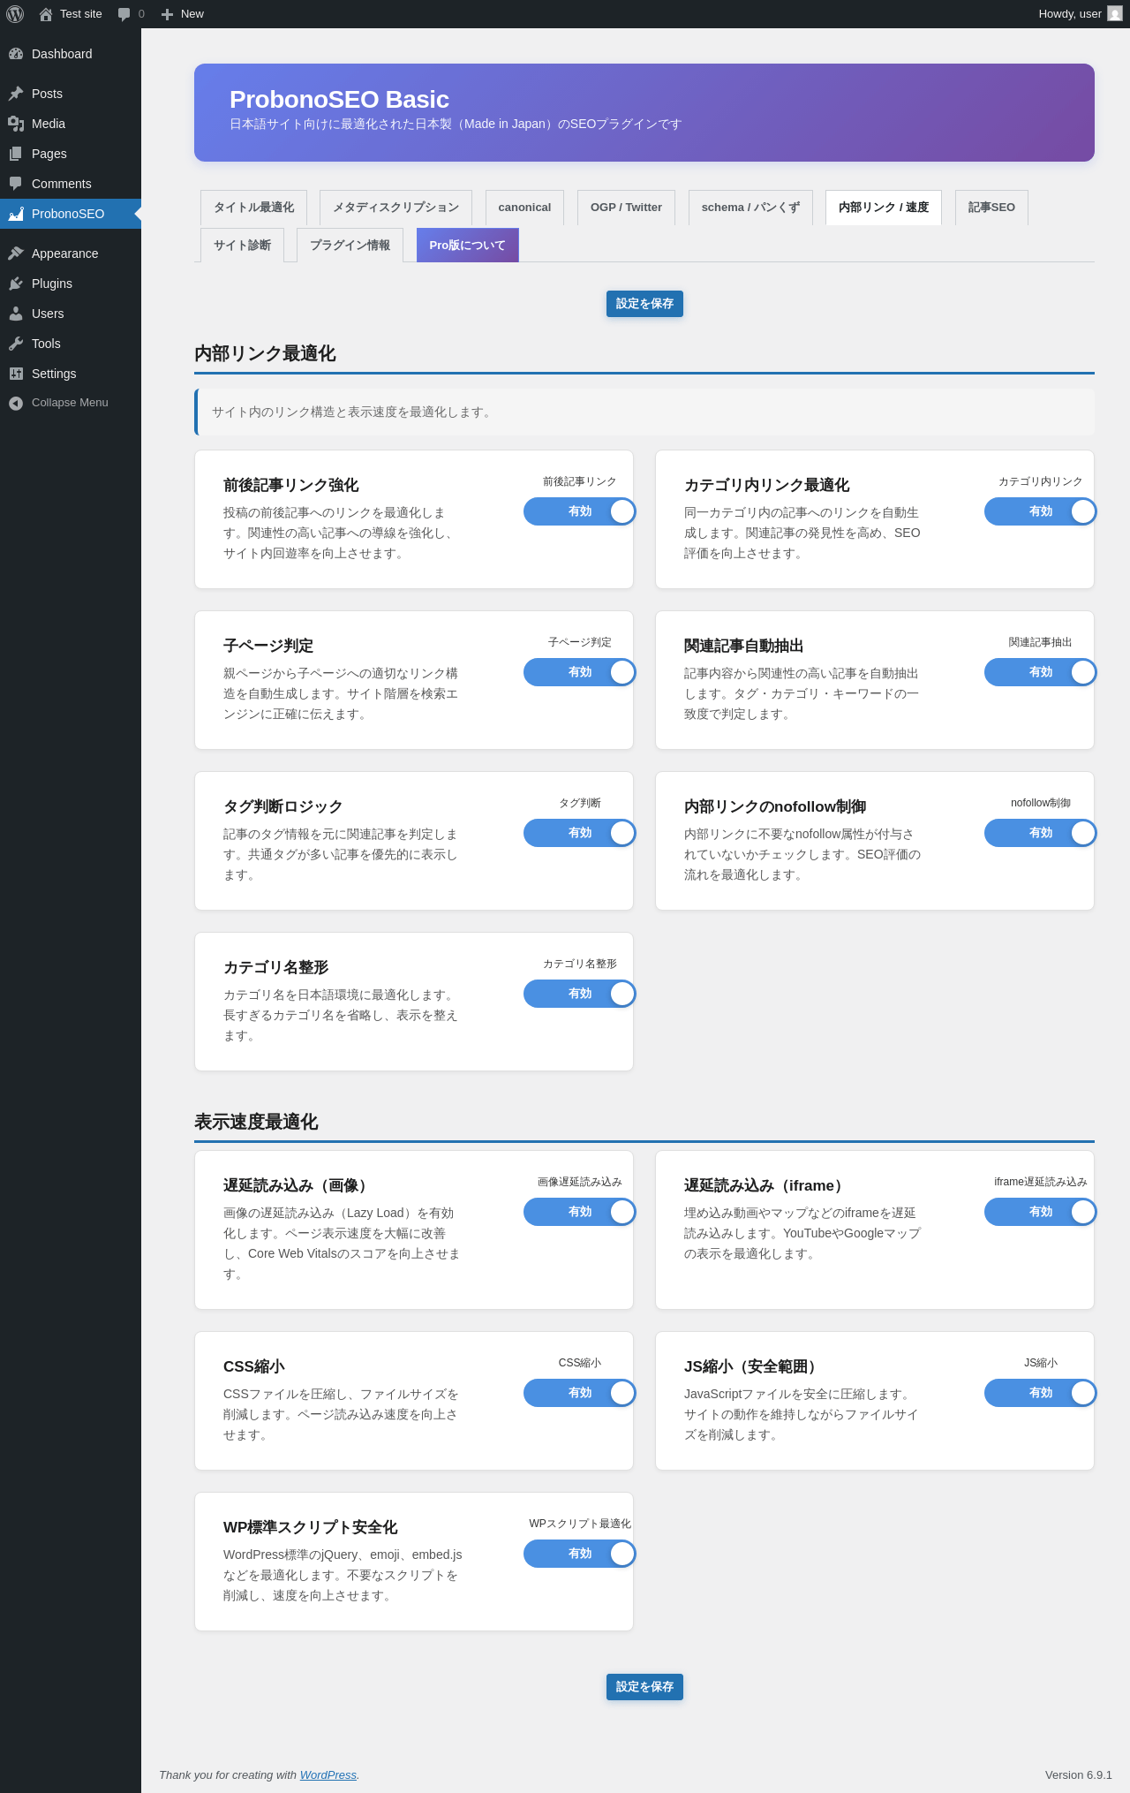Click the 内部リンク最適化 section heading
Screen dimensions: 1130x1793
point(265,353)
